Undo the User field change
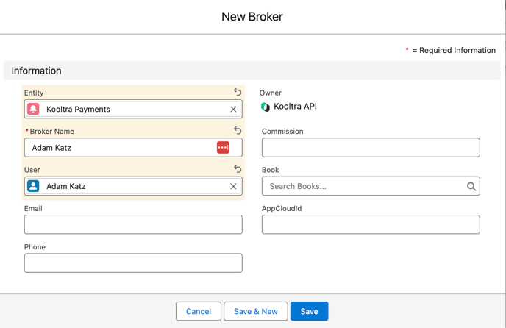506x328 pixels. [x=238, y=168]
